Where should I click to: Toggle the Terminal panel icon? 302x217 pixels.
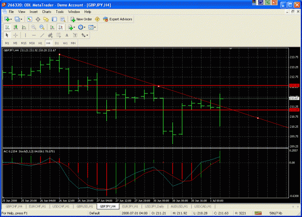click(54, 19)
